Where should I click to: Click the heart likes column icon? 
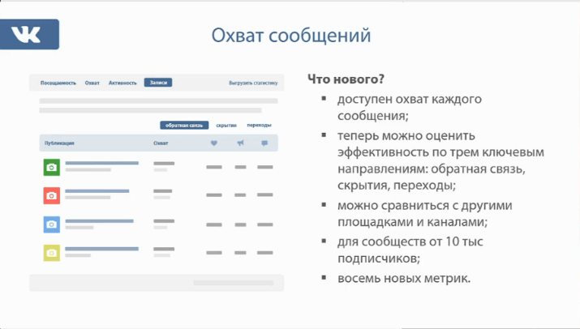click(214, 143)
